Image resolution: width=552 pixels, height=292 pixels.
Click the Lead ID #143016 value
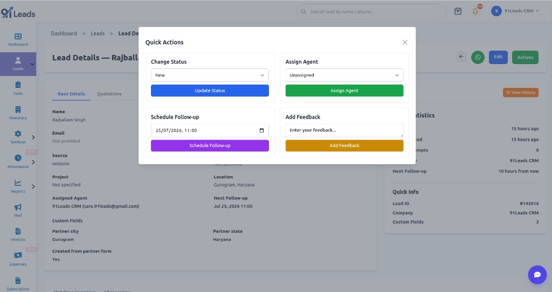click(529, 204)
